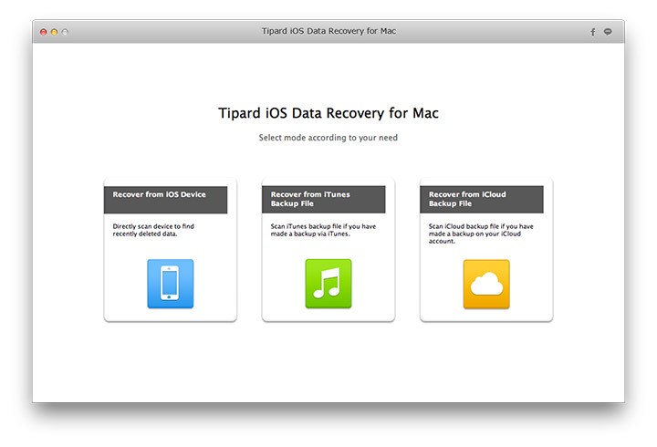Viewport: 657px width, 447px height.
Task: Click the window title bar text
Action: (328, 31)
